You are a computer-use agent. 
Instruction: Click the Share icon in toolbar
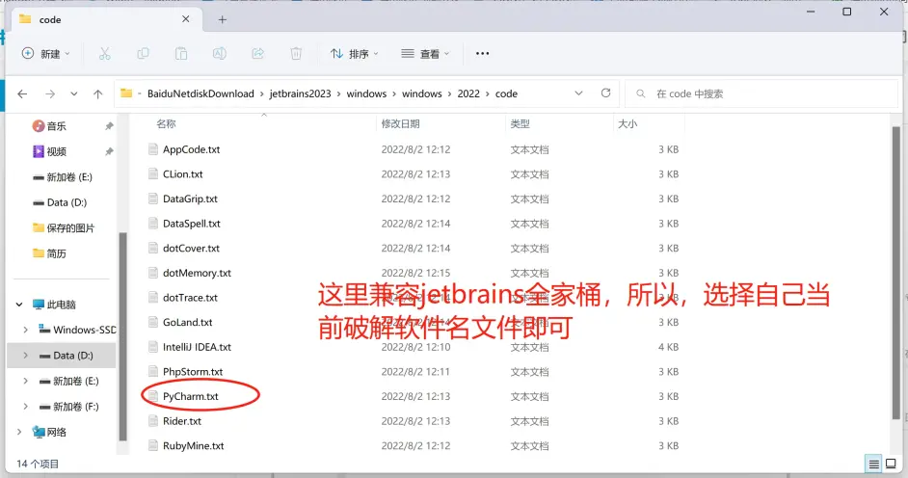pos(257,54)
